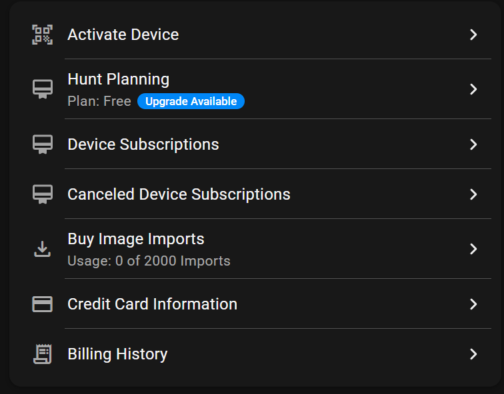Open Device Subscriptions using its chevron
This screenshot has width=504, height=394.
(x=473, y=144)
